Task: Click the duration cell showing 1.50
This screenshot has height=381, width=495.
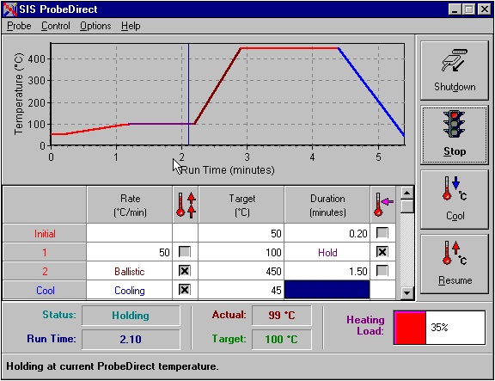Action: click(x=327, y=271)
